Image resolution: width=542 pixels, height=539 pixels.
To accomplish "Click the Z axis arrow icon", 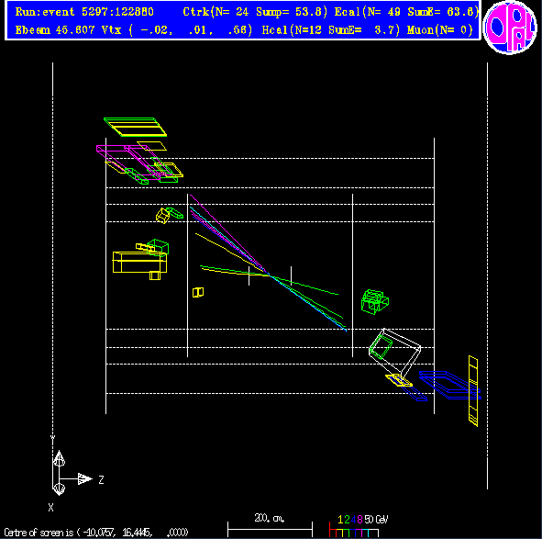I will (x=85, y=478).
